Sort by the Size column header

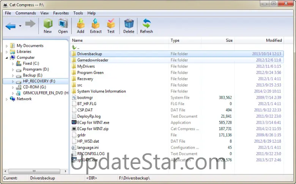click(x=218, y=40)
